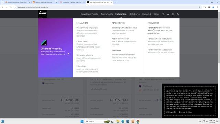Open Microsoft Edge from the taskbar
This screenshot has width=220, height=124.
pos(123,121)
